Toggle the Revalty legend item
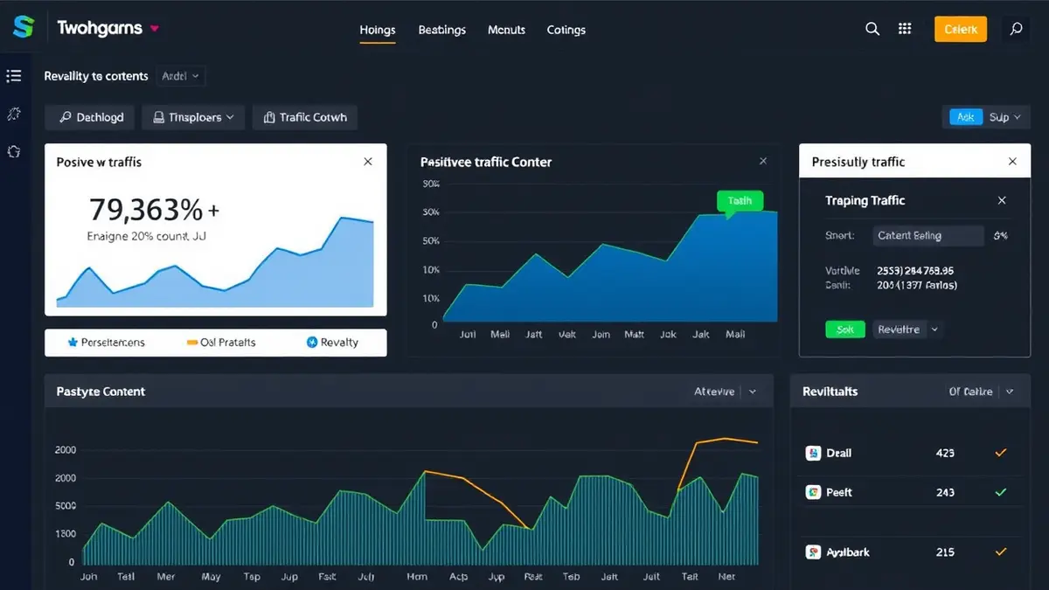 click(332, 343)
